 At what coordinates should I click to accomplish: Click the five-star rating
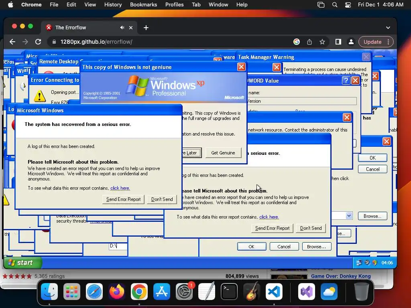coord(17,276)
